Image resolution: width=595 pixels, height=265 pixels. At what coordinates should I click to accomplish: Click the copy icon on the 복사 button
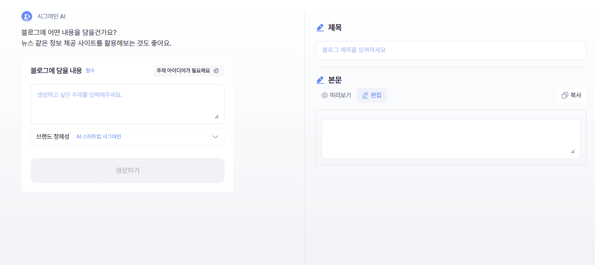pyautogui.click(x=564, y=95)
